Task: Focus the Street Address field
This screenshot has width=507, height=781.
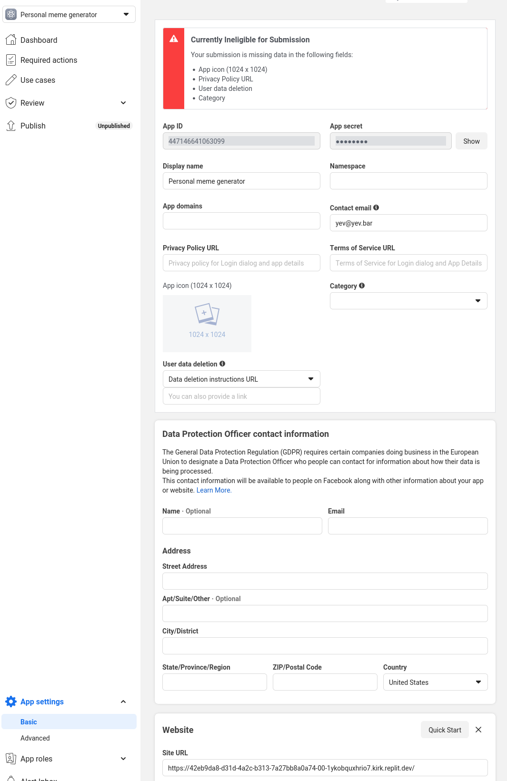Action: [x=325, y=581]
